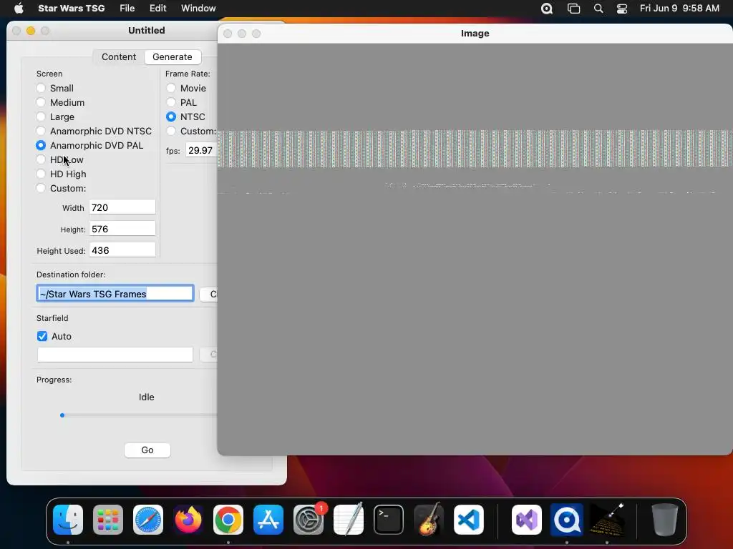Open System Settings with badge in Dock
This screenshot has height=549, width=733.
pos(309,520)
